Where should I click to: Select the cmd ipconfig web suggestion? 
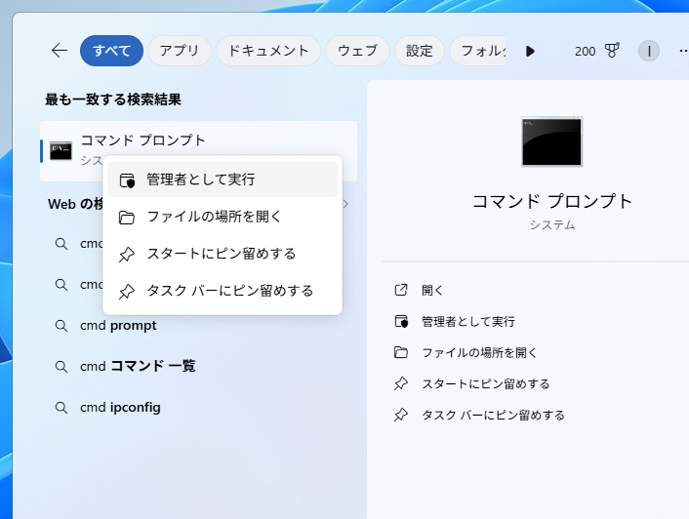click(120, 407)
